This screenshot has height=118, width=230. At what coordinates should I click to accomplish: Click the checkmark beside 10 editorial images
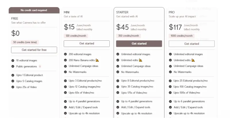[x=13, y=60]
